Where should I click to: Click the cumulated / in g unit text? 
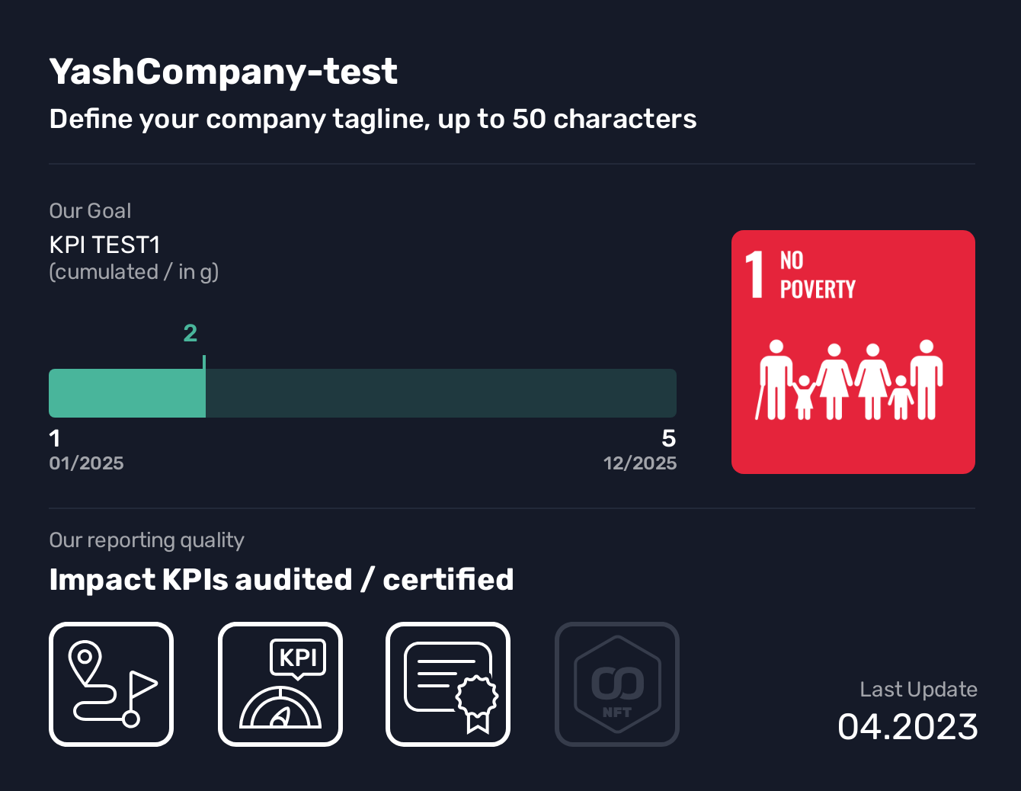[x=134, y=272]
